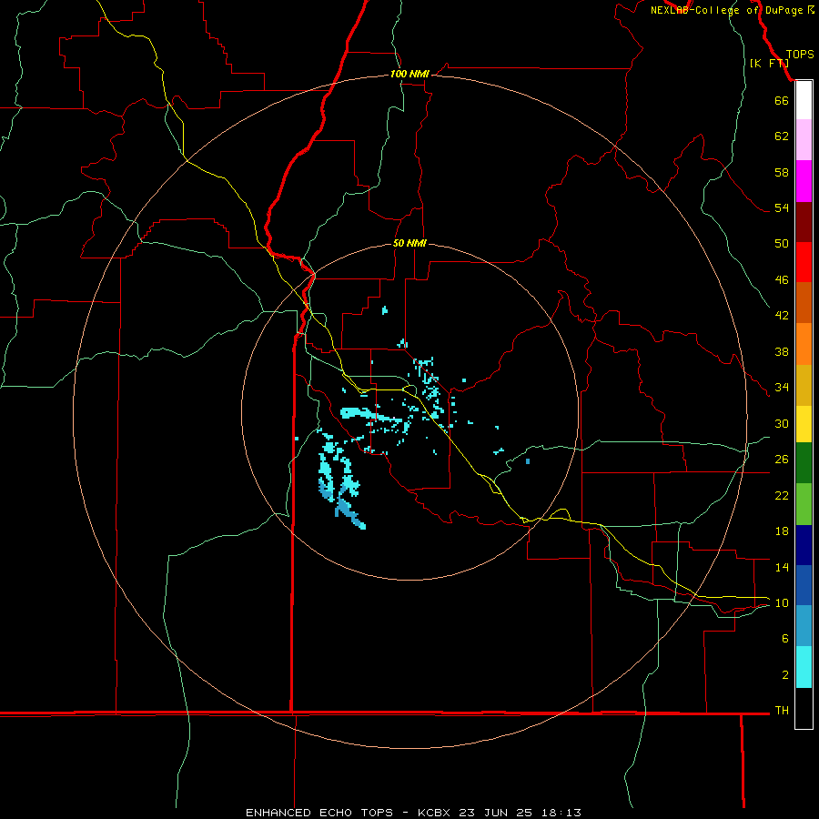Image resolution: width=819 pixels, height=819 pixels.
Task: Click the magenta 58 kft legend swatch
Action: pyautogui.click(x=804, y=181)
